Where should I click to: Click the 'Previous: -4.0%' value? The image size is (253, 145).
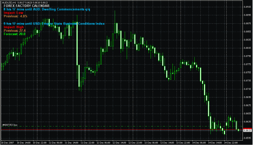pos(15,16)
